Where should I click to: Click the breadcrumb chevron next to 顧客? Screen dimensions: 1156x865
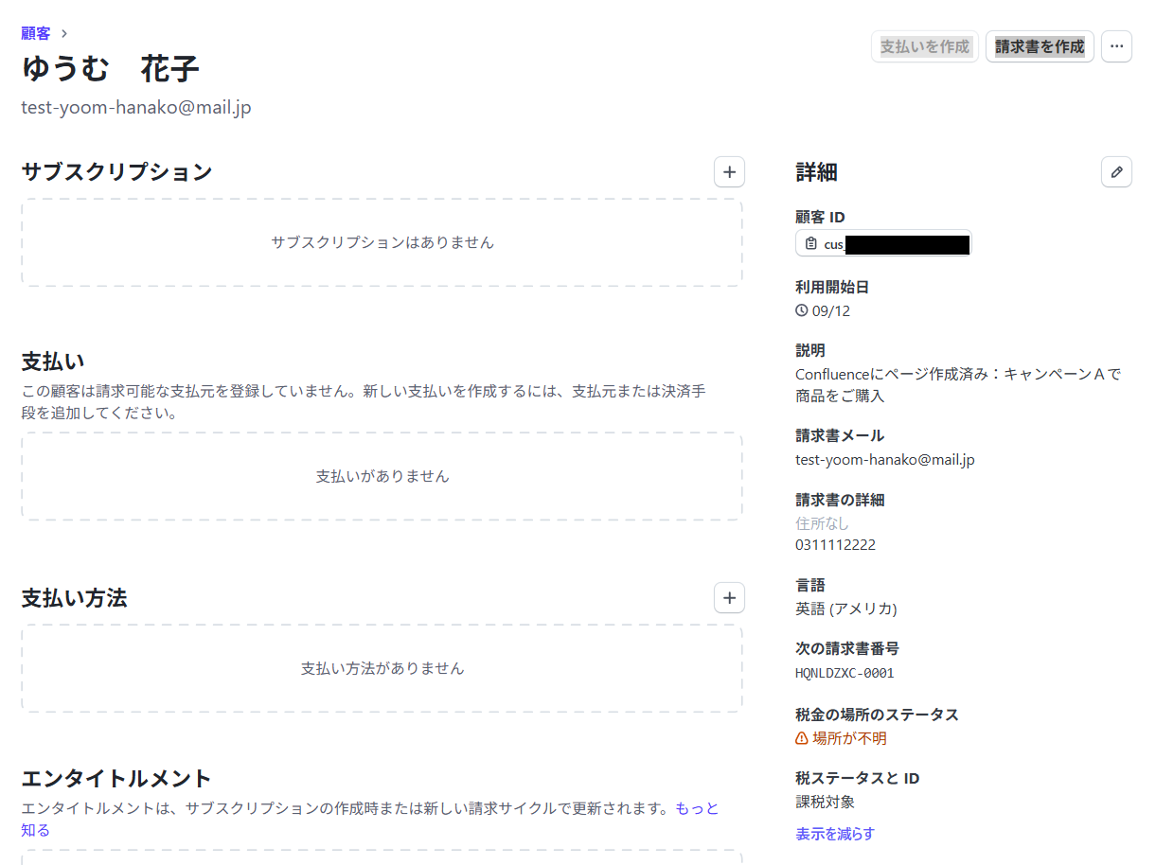(x=63, y=33)
